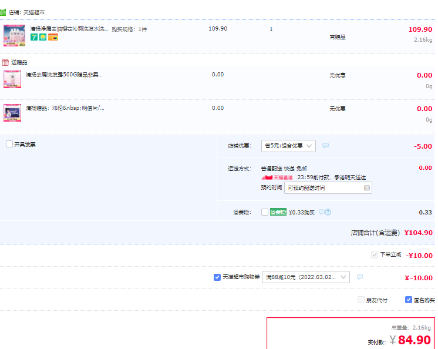Click the 可预约配送时间 input field
The height and width of the screenshot is (349, 438).
(328, 188)
